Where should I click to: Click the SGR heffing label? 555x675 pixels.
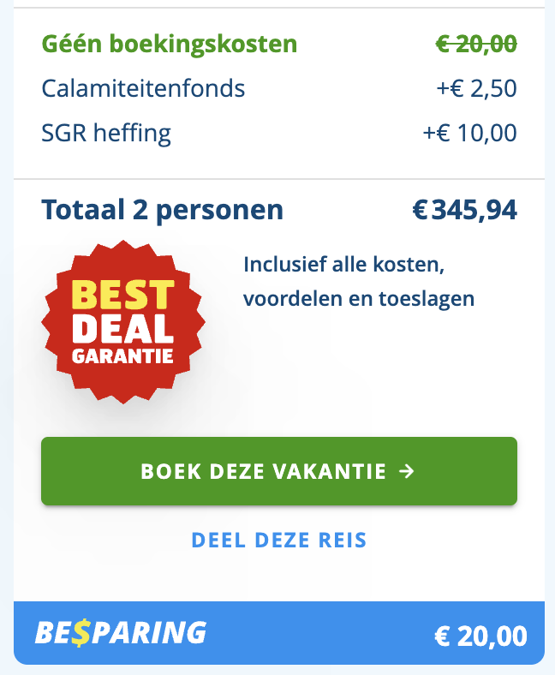click(106, 133)
